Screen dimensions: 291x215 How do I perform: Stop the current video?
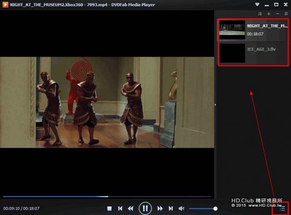pyautogui.click(x=110, y=208)
